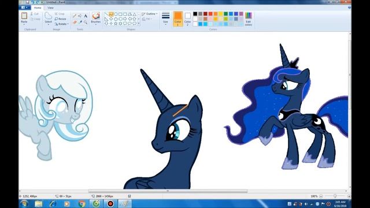Viewport: 370px width, 208px height.
Task: Choose the Hexagon shape
Action: pyautogui.click(x=120, y=19)
